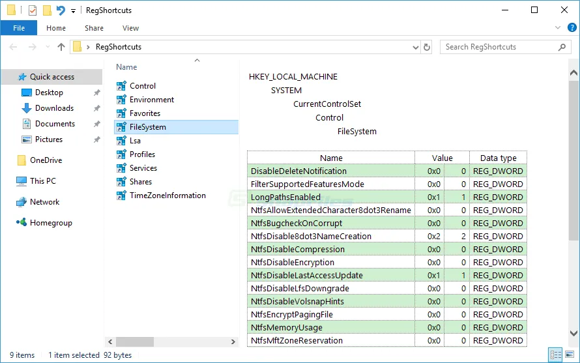580x363 pixels.
Task: Click the pin icon beside Documents
Action: click(97, 124)
